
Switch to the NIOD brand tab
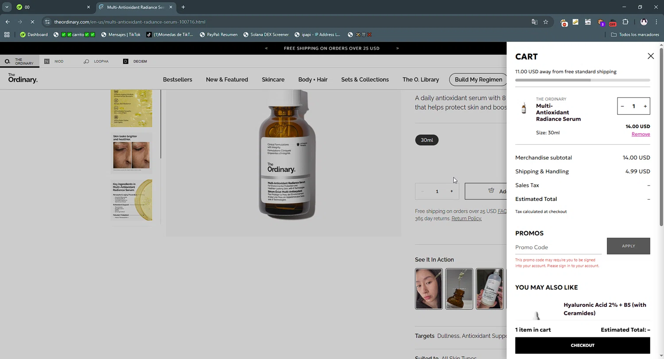point(54,61)
